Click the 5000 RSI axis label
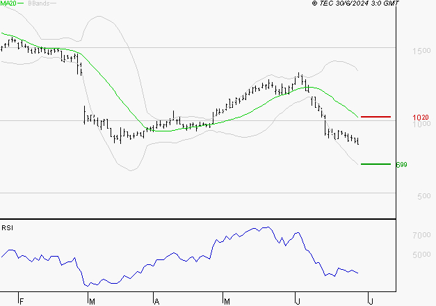436x306 pixels. pos(421,255)
